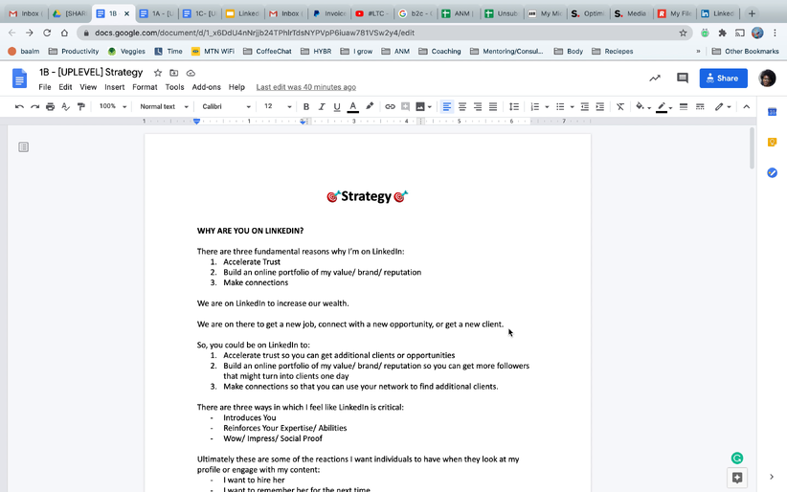The height and width of the screenshot is (492, 787).
Task: Open the Calendar side panel icon
Action: coord(772,112)
